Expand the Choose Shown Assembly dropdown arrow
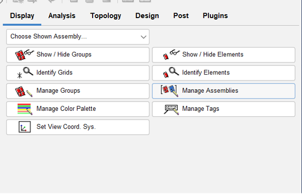The height and width of the screenshot is (194, 302). coord(143,37)
